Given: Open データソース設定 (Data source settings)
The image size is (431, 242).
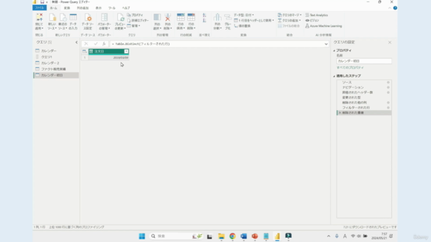Looking at the screenshot, I should (x=88, y=22).
